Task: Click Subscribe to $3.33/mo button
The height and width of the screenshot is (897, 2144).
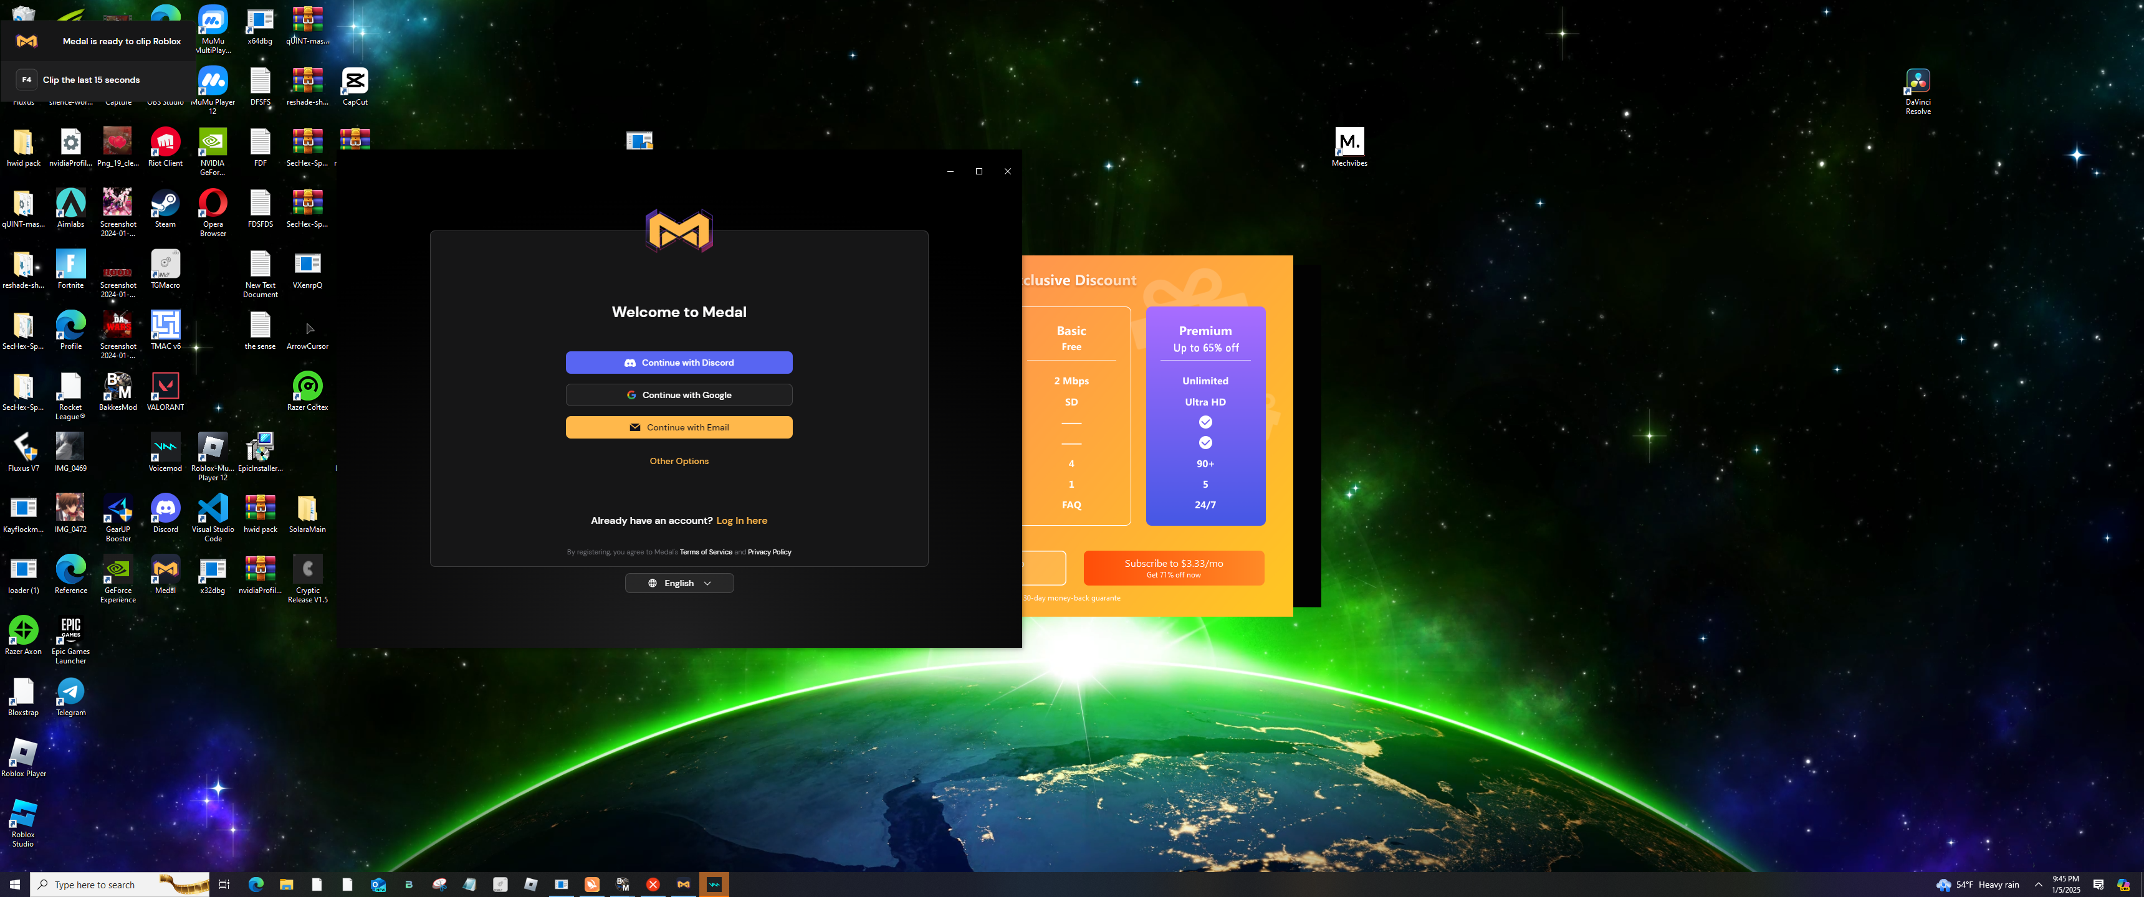Action: tap(1173, 568)
